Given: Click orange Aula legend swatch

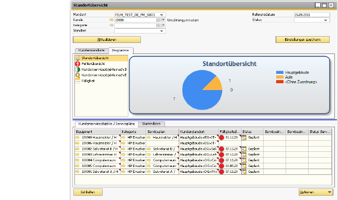Looking at the screenshot, I should pyautogui.click(x=280, y=77).
